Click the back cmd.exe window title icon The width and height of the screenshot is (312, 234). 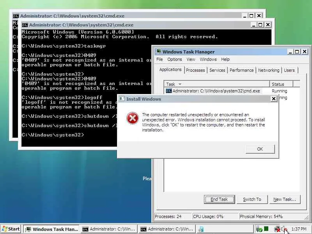tap(16, 16)
